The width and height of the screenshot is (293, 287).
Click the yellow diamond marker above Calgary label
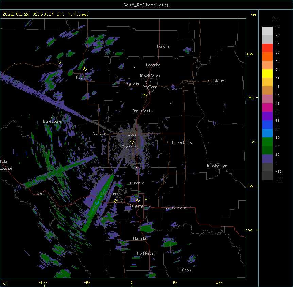tap(138, 201)
